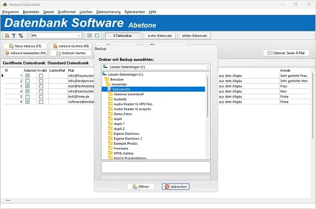Toggle Invalid checkbox for record 6
316x209 pixels.
tap(41, 102)
